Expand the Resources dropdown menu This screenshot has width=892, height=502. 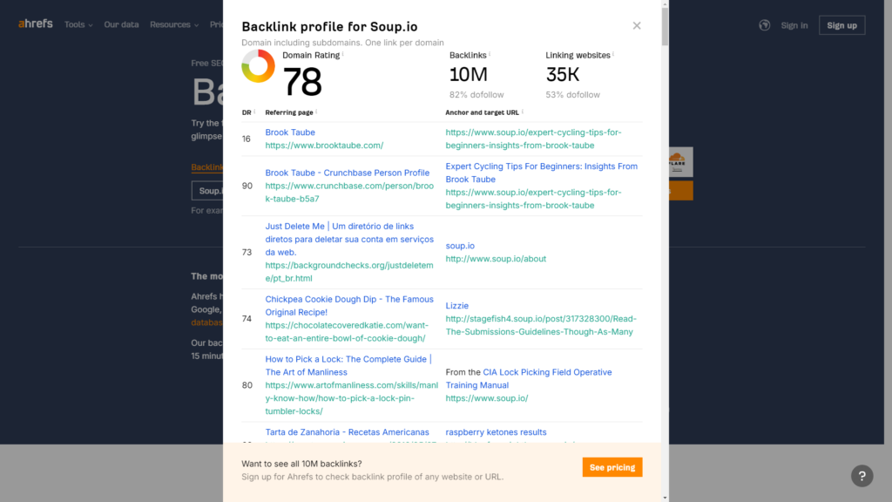[174, 24]
